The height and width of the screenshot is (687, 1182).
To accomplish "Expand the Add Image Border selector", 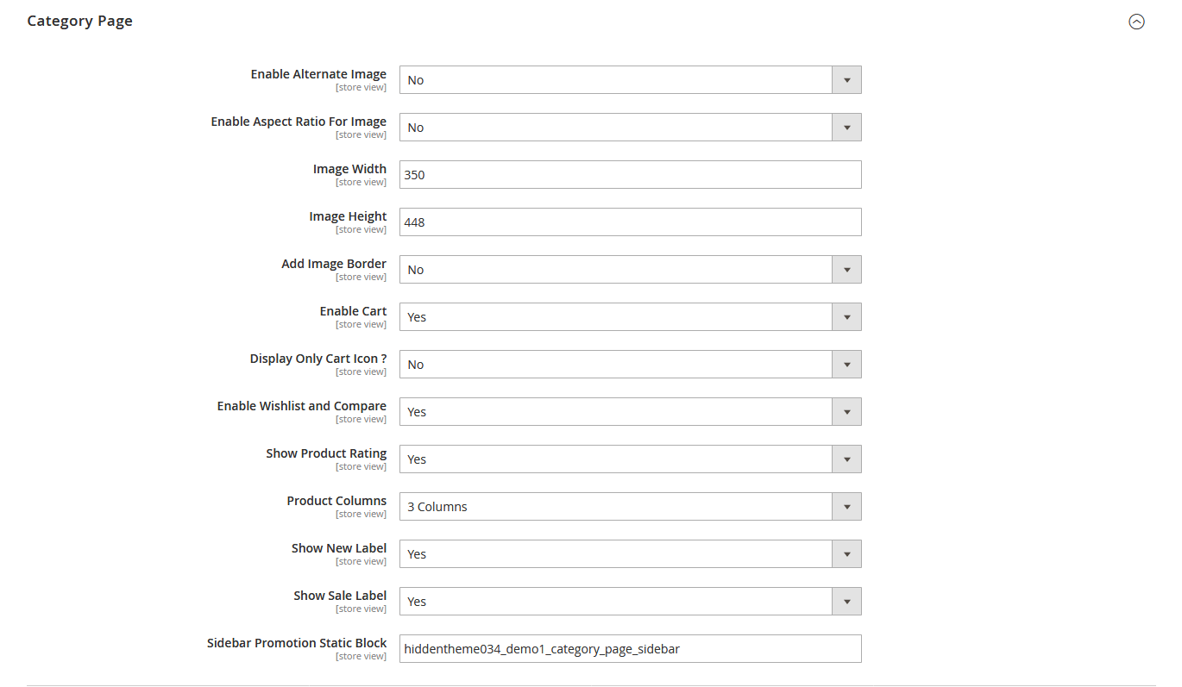I will (847, 269).
